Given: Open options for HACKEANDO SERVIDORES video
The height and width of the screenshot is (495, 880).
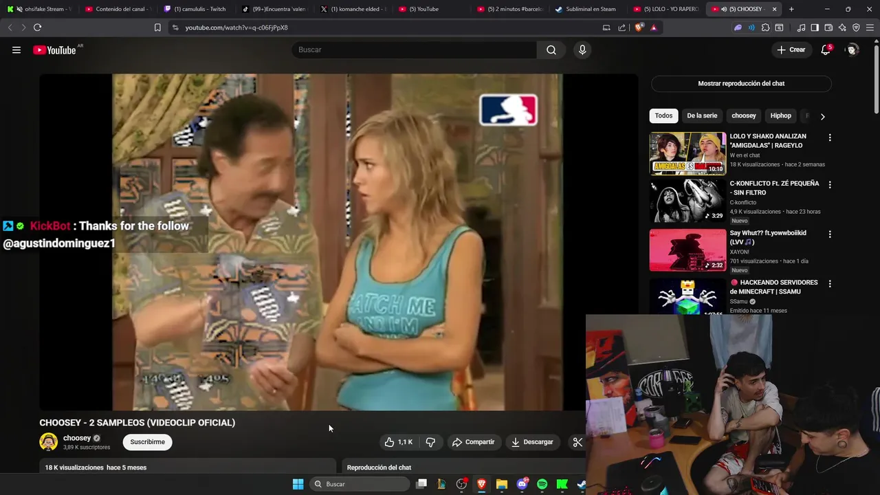Looking at the screenshot, I should 830,283.
